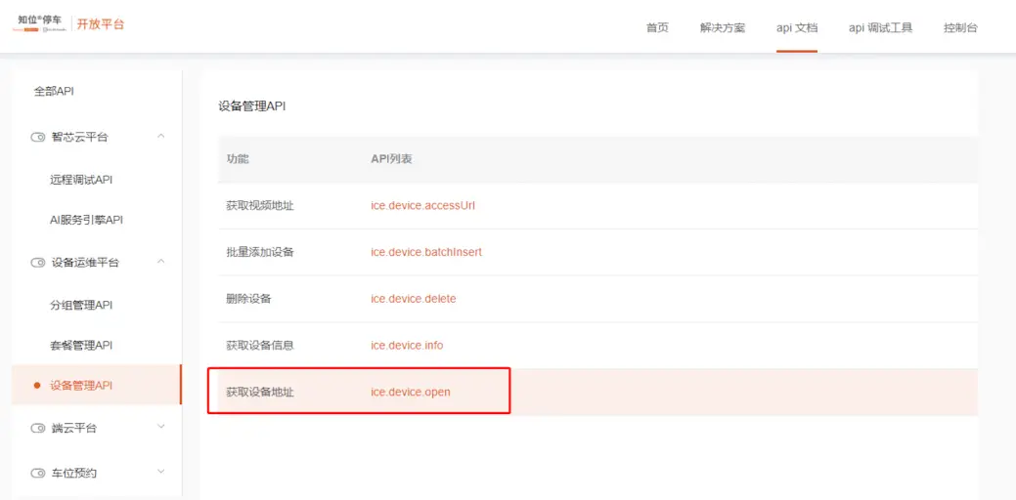Click toggle icon beside 智芯云平台

(38, 138)
